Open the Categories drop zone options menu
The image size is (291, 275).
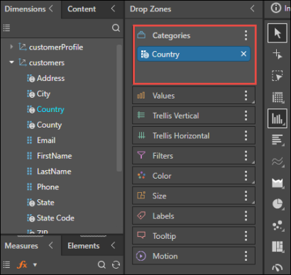click(x=246, y=35)
